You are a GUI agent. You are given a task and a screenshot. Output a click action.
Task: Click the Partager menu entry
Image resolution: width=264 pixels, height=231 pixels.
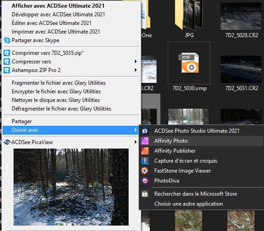[x=22, y=121]
